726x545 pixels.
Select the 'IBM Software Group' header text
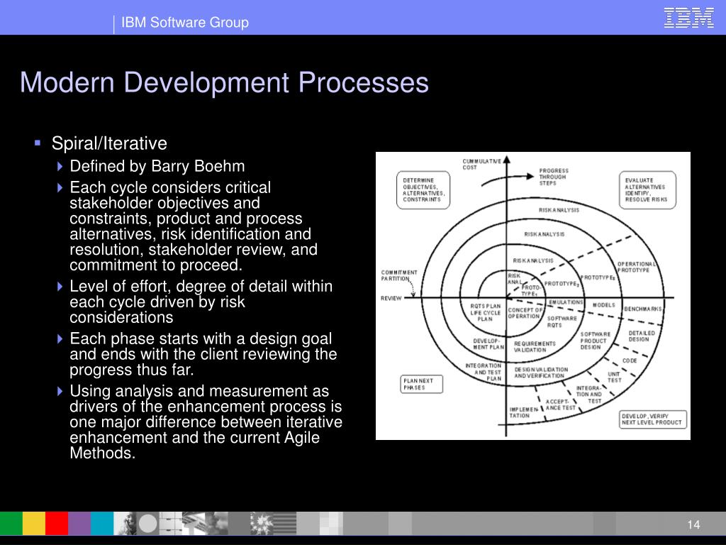[x=185, y=22]
